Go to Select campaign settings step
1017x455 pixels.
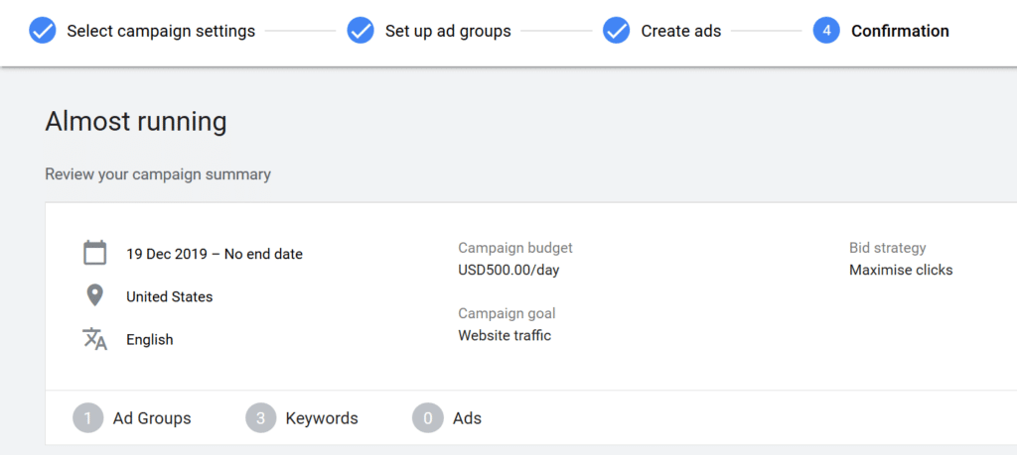point(161,31)
